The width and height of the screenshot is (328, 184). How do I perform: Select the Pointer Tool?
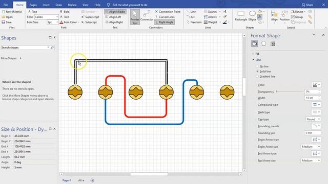(x=135, y=17)
